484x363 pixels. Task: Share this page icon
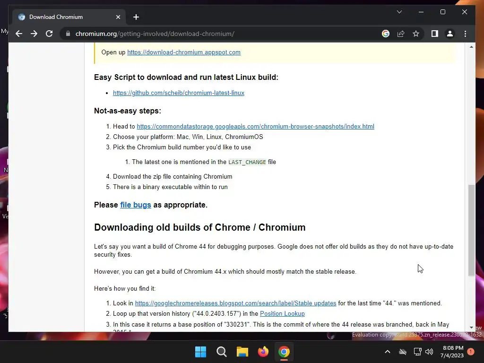coord(401,34)
